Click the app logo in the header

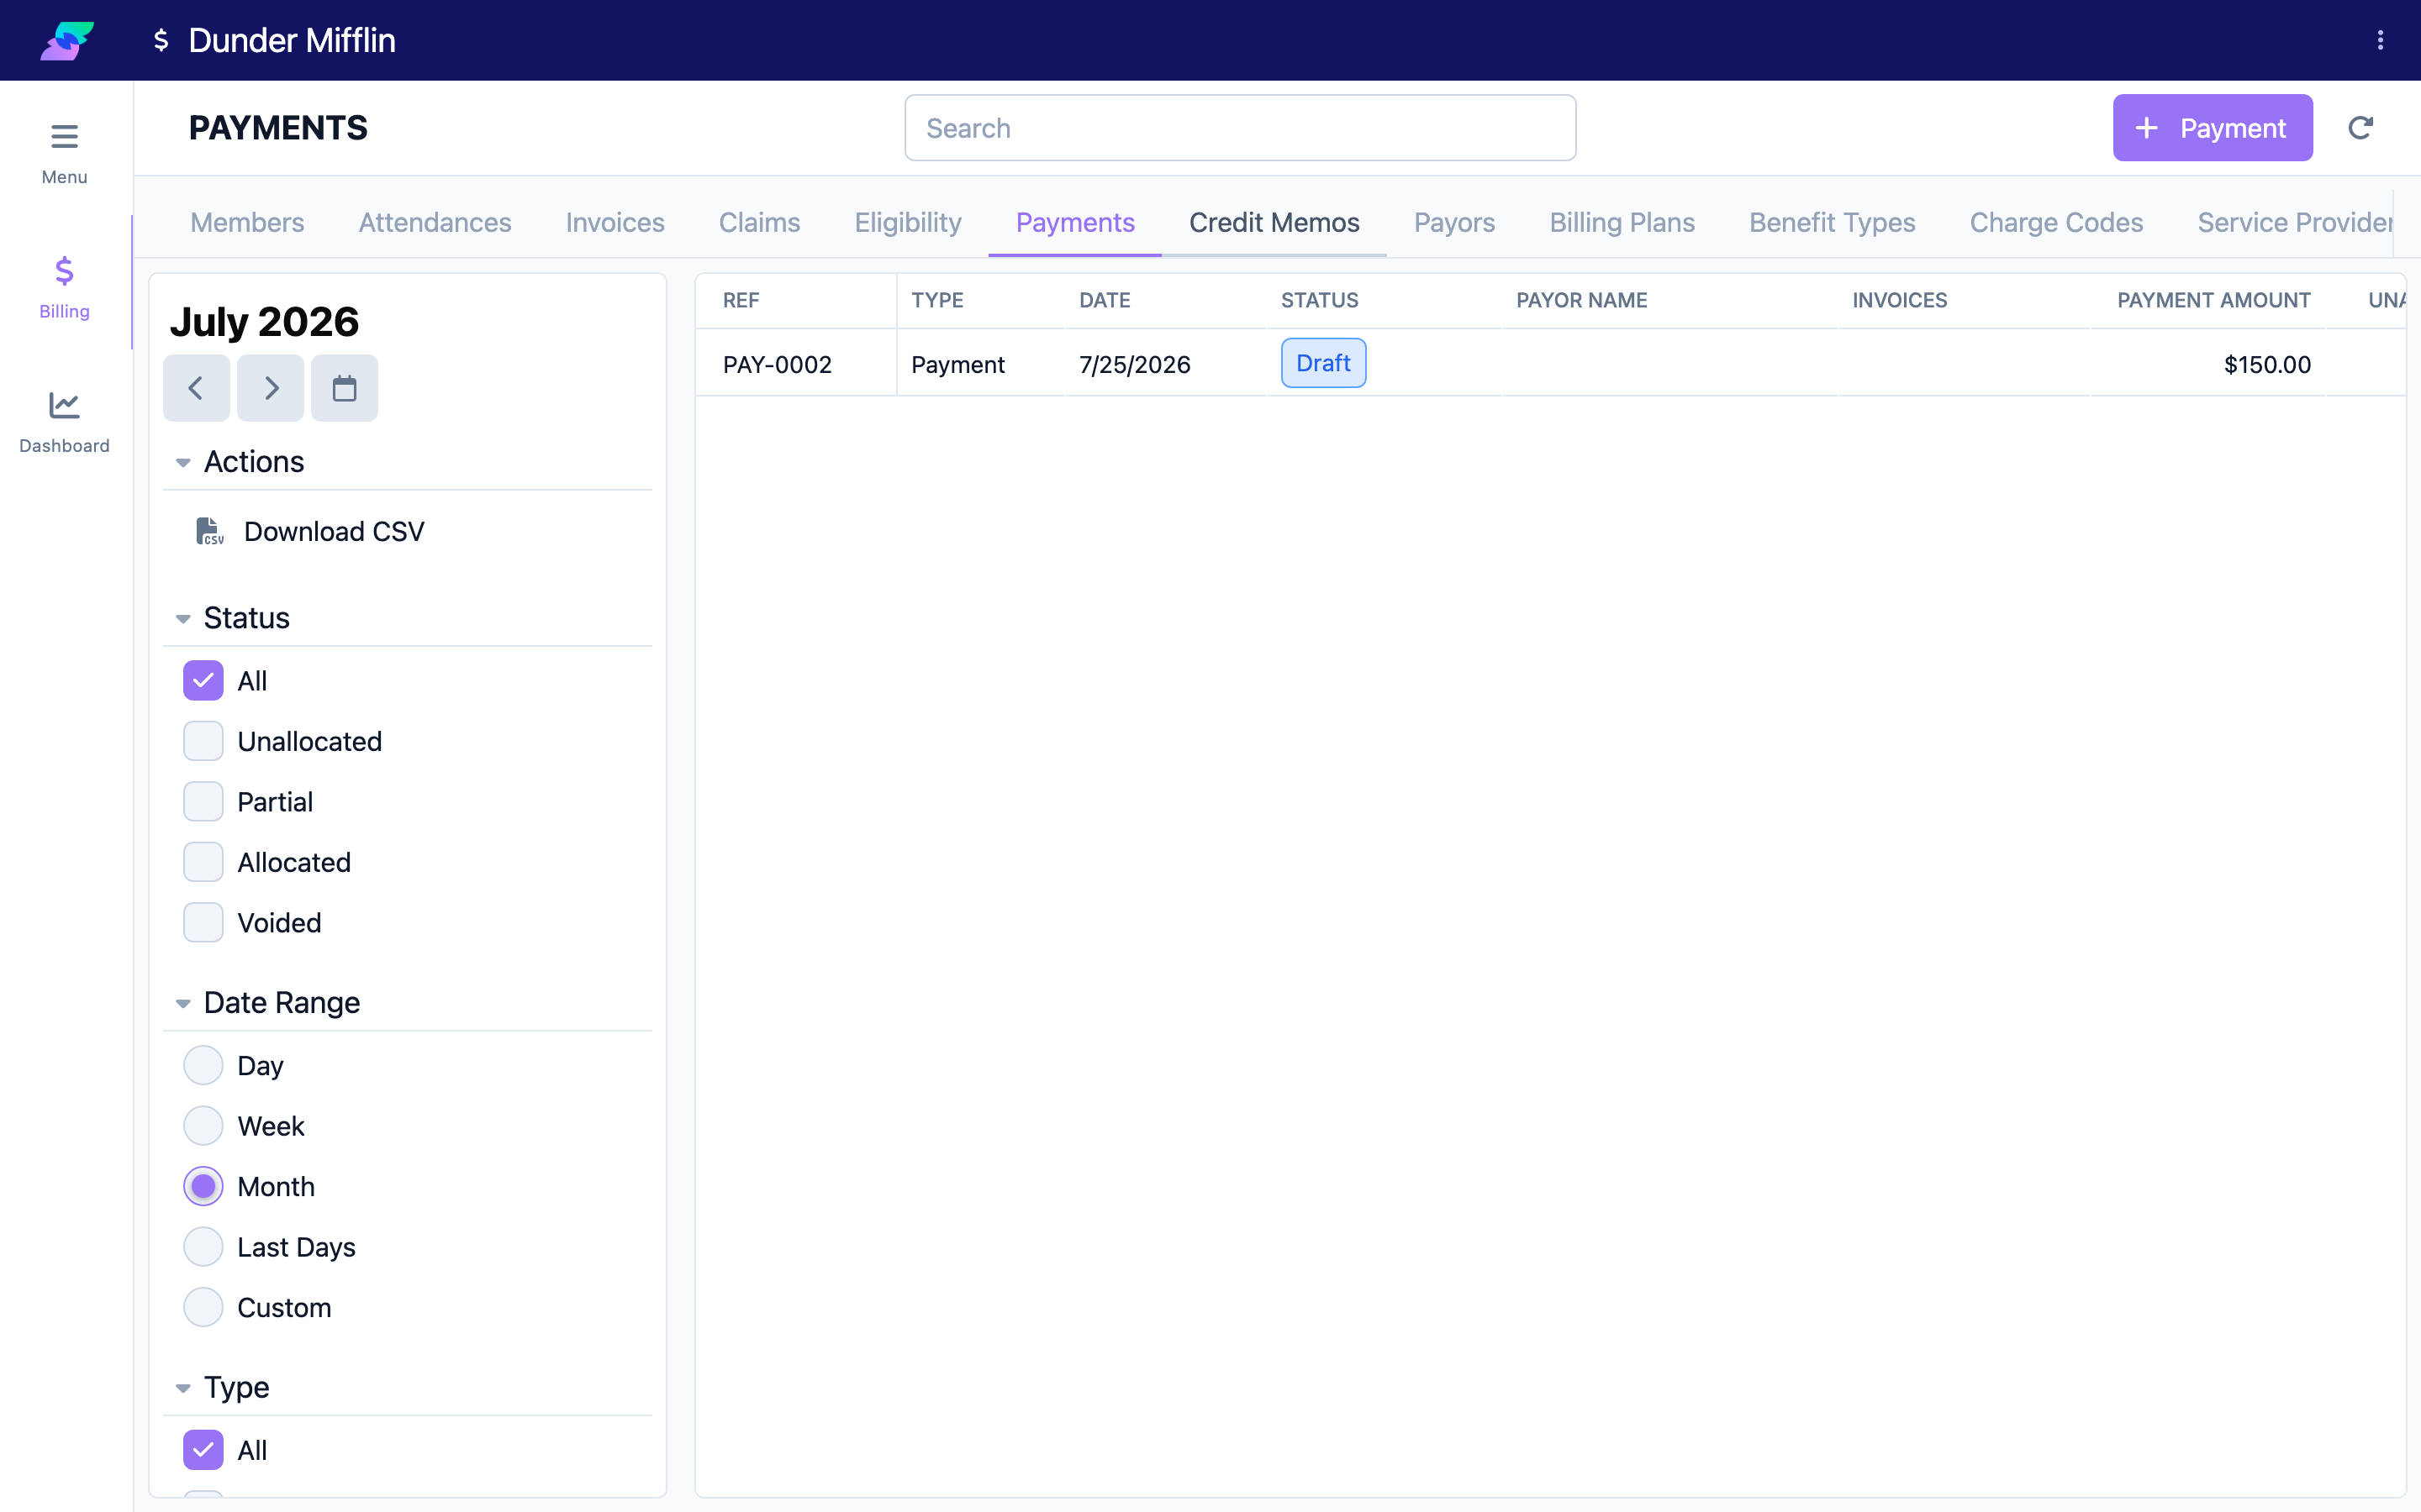pyautogui.click(x=67, y=40)
